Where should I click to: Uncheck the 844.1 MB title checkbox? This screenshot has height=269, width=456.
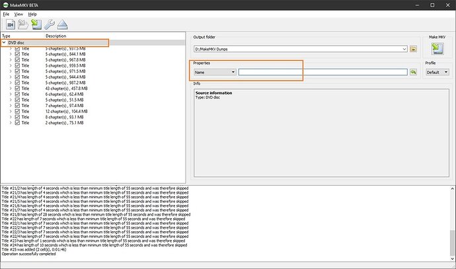(17, 54)
